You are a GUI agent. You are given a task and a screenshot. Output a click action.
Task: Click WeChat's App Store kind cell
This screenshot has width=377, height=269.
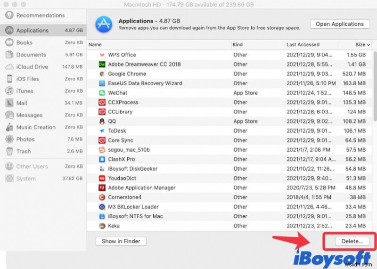click(246, 93)
